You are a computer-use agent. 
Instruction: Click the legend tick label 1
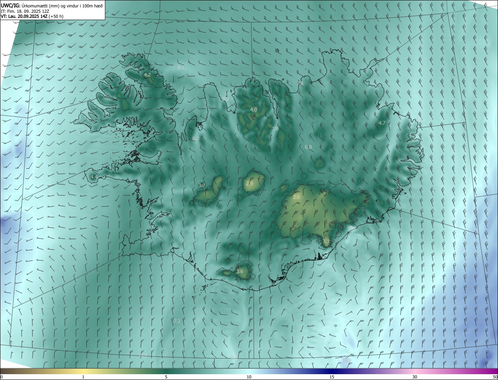click(83, 377)
